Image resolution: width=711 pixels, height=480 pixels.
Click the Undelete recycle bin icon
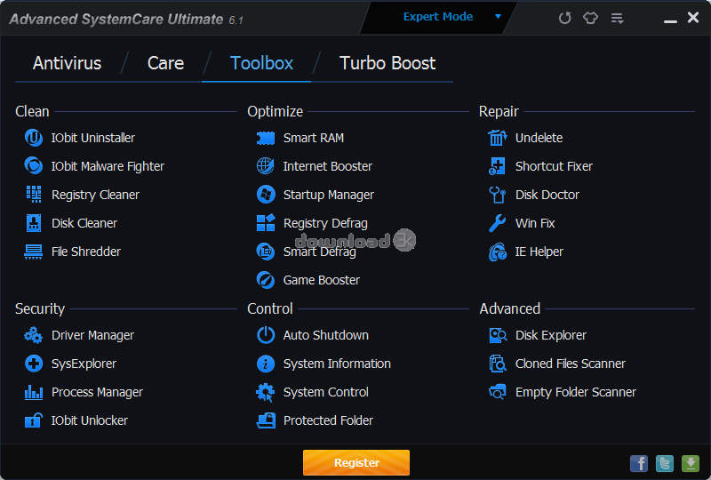498,138
